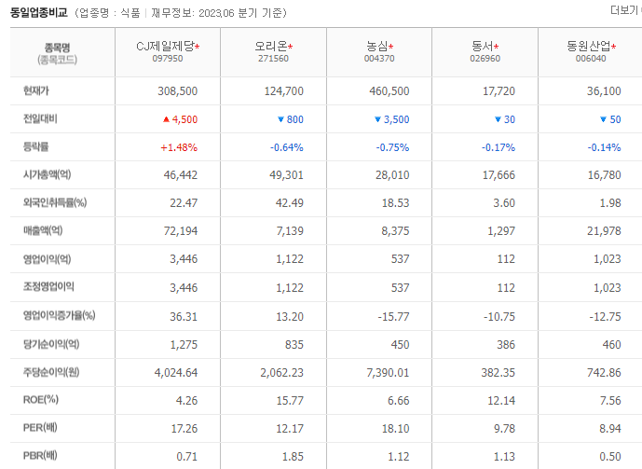Click 동원산업 current price 36,100

click(604, 91)
